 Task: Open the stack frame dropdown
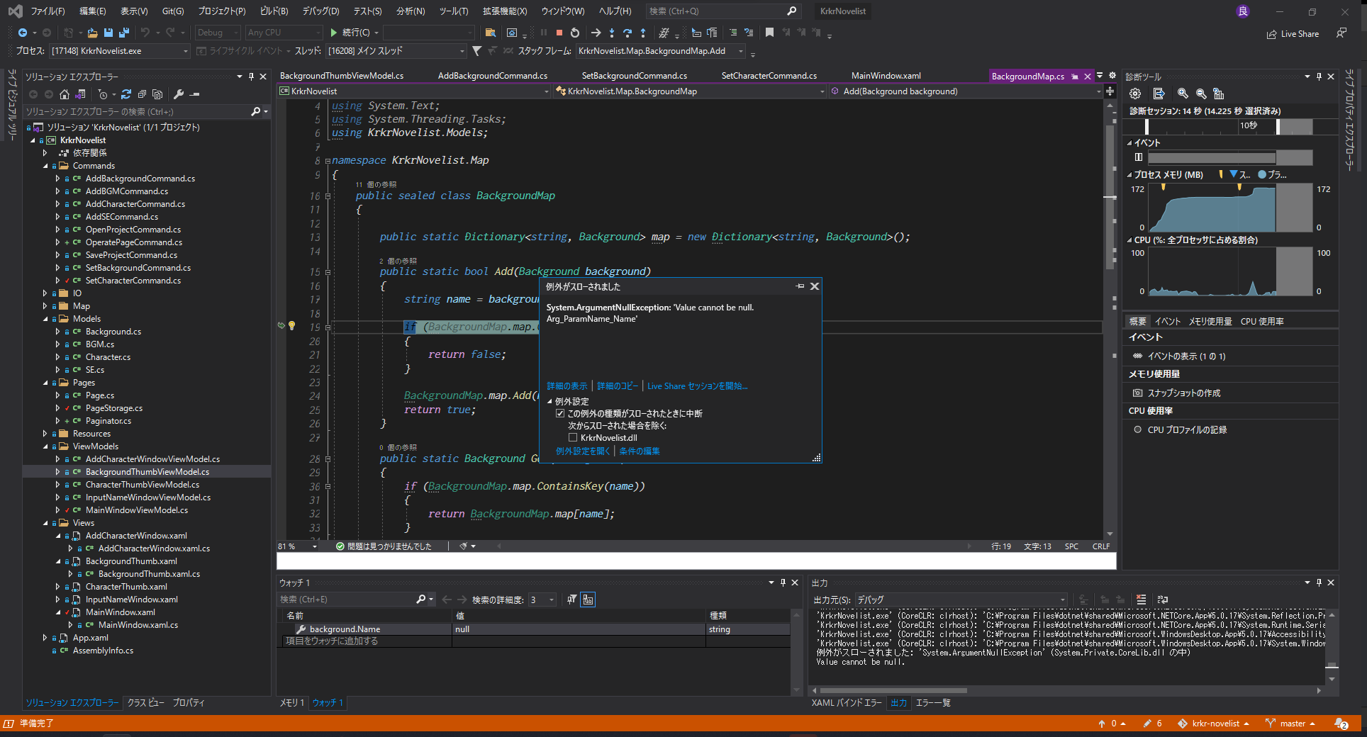coord(741,51)
